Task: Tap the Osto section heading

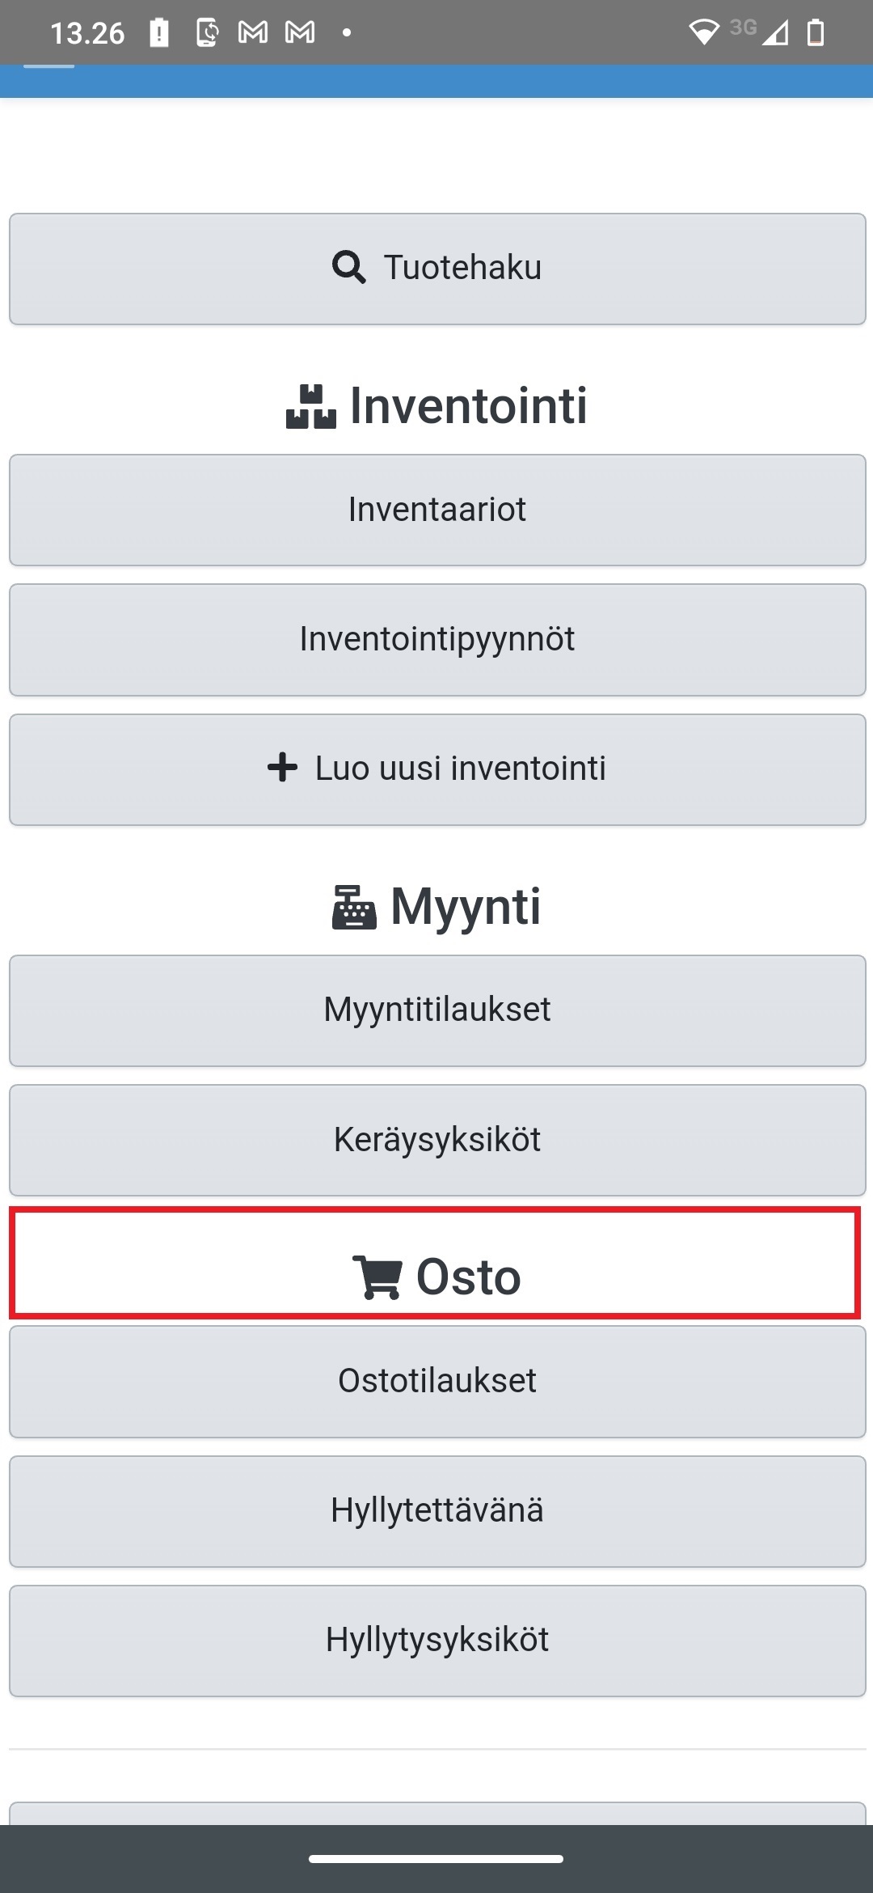Action: (x=468, y=1277)
